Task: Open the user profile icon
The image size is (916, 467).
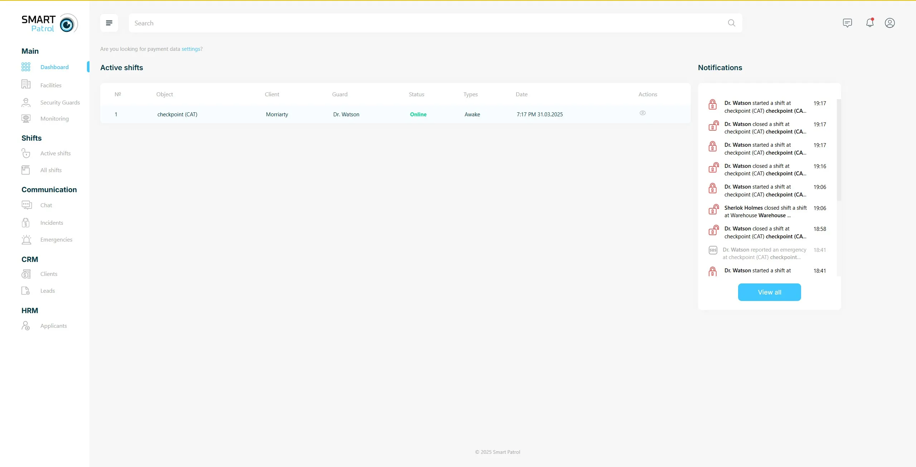Action: coord(890,23)
